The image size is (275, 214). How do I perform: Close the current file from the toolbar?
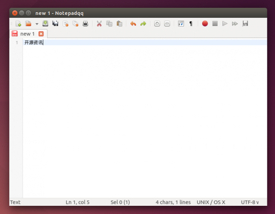tap(66, 24)
